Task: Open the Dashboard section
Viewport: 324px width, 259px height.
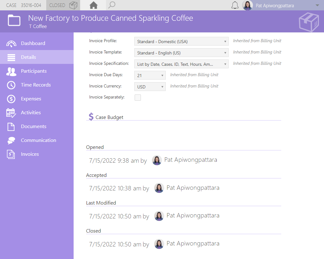Action: 37,43
